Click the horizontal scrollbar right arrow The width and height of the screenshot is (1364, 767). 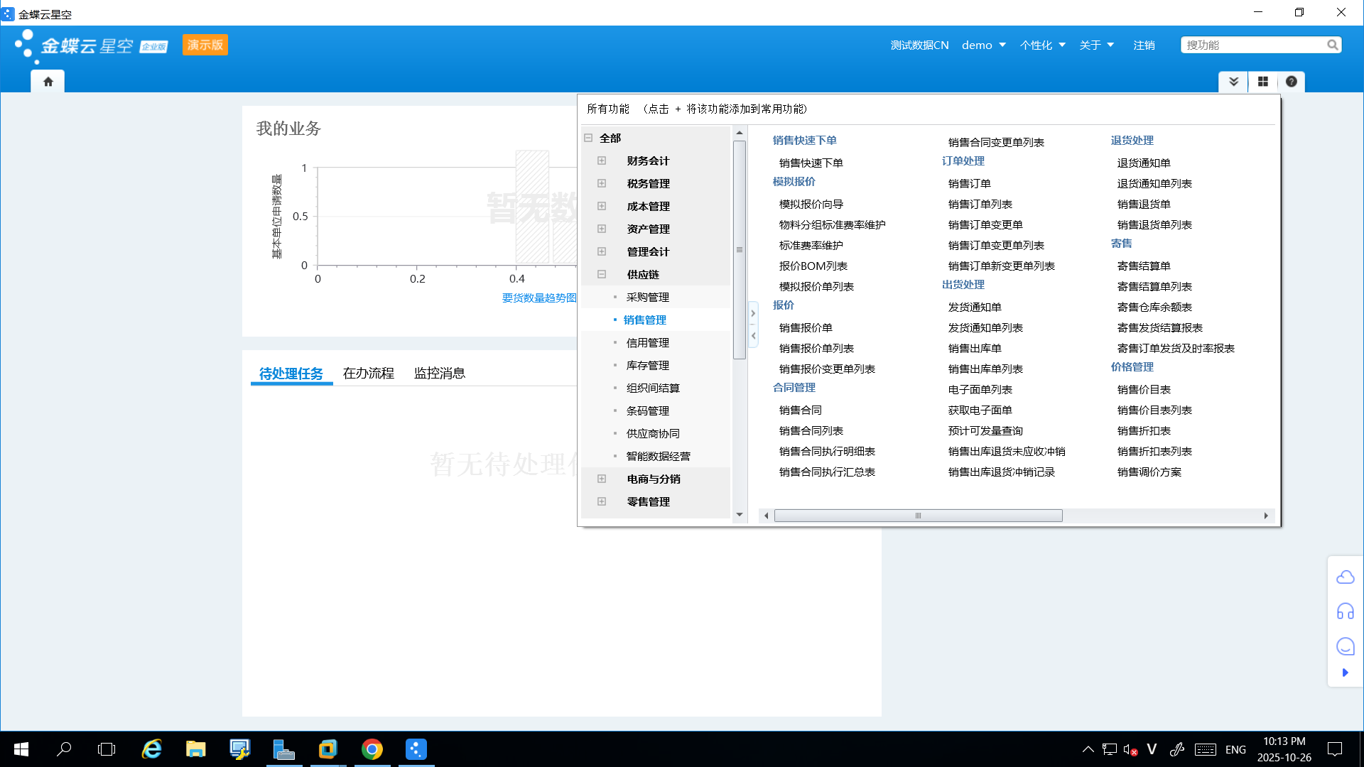(1266, 516)
